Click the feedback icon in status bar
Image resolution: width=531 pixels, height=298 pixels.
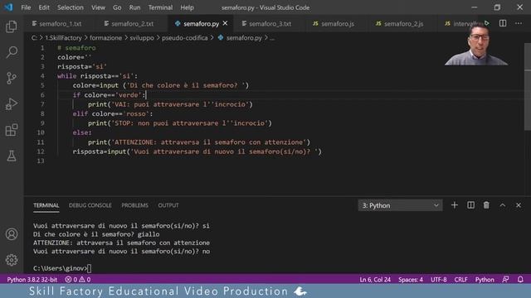[x=505, y=280]
